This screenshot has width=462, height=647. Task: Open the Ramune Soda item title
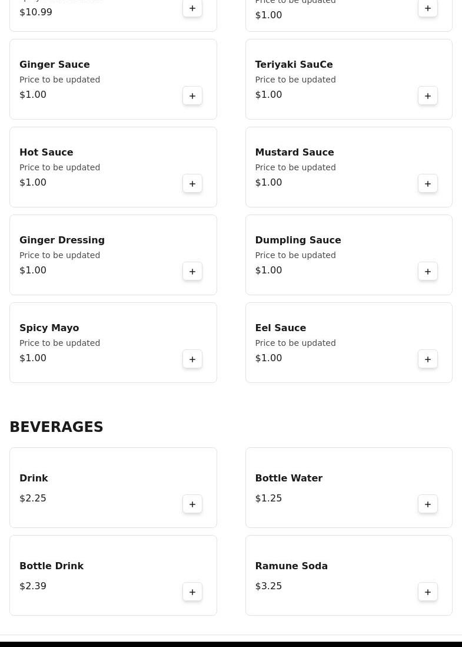point(291,566)
